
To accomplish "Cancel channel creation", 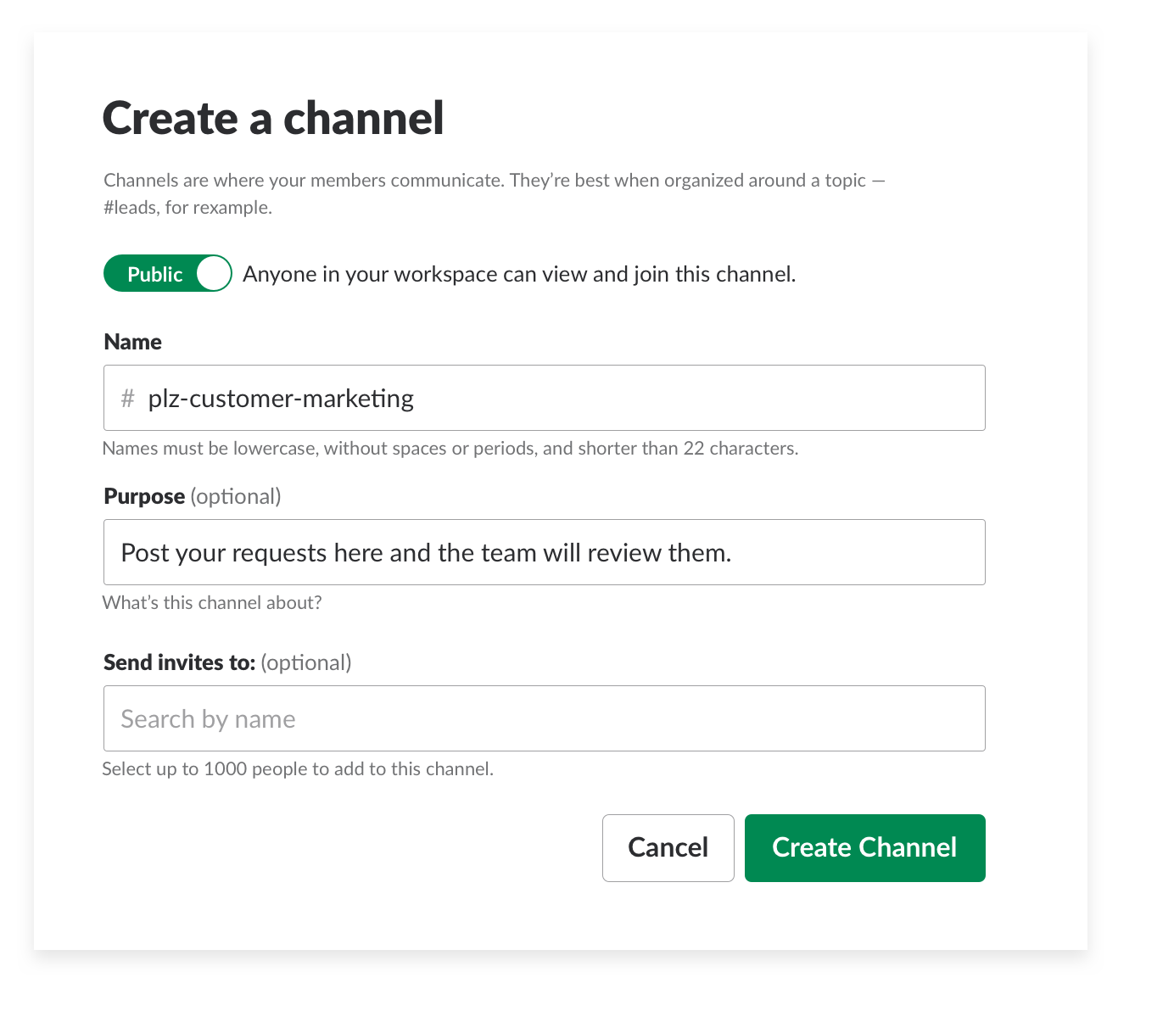I will [x=668, y=847].
